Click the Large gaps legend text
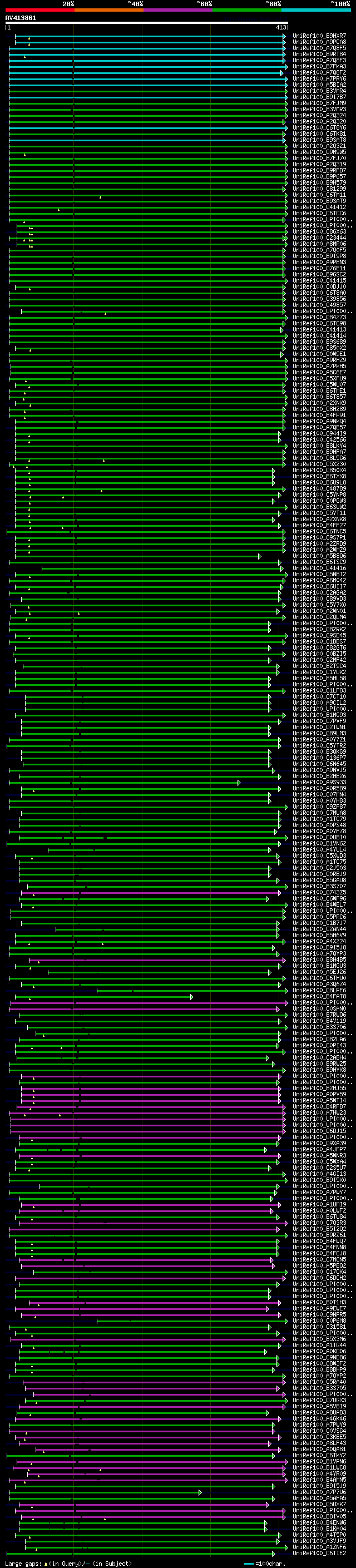 (x=68, y=1564)
